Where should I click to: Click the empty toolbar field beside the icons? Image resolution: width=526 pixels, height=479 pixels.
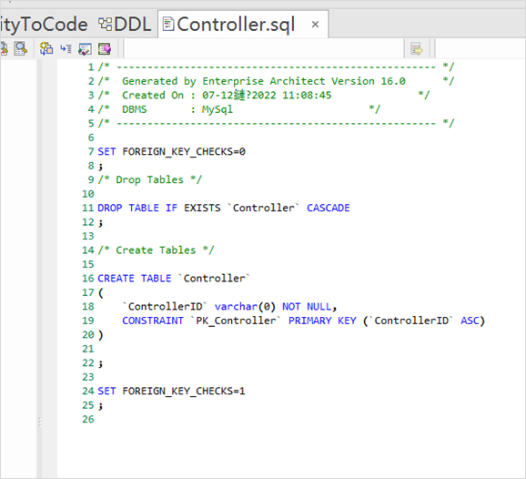pyautogui.click(x=264, y=49)
